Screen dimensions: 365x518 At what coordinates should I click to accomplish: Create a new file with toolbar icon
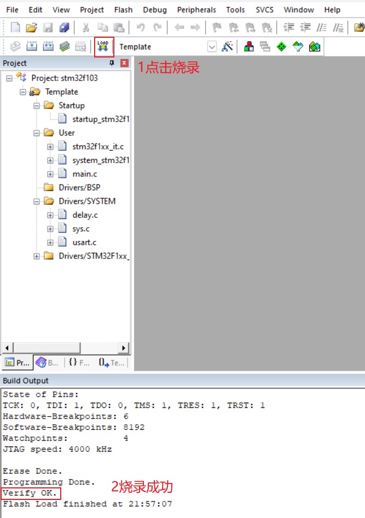pyautogui.click(x=15, y=28)
